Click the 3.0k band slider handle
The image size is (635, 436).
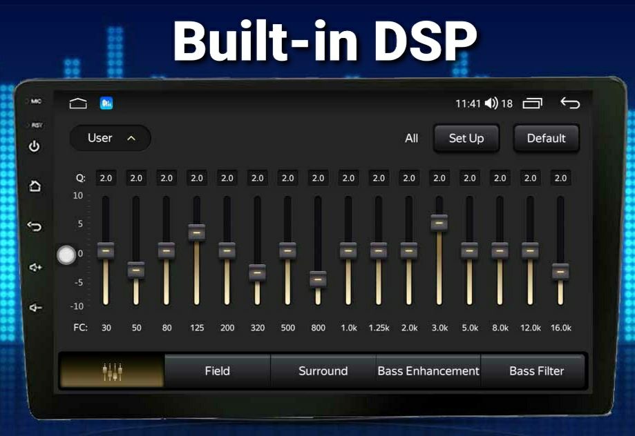pos(439,222)
